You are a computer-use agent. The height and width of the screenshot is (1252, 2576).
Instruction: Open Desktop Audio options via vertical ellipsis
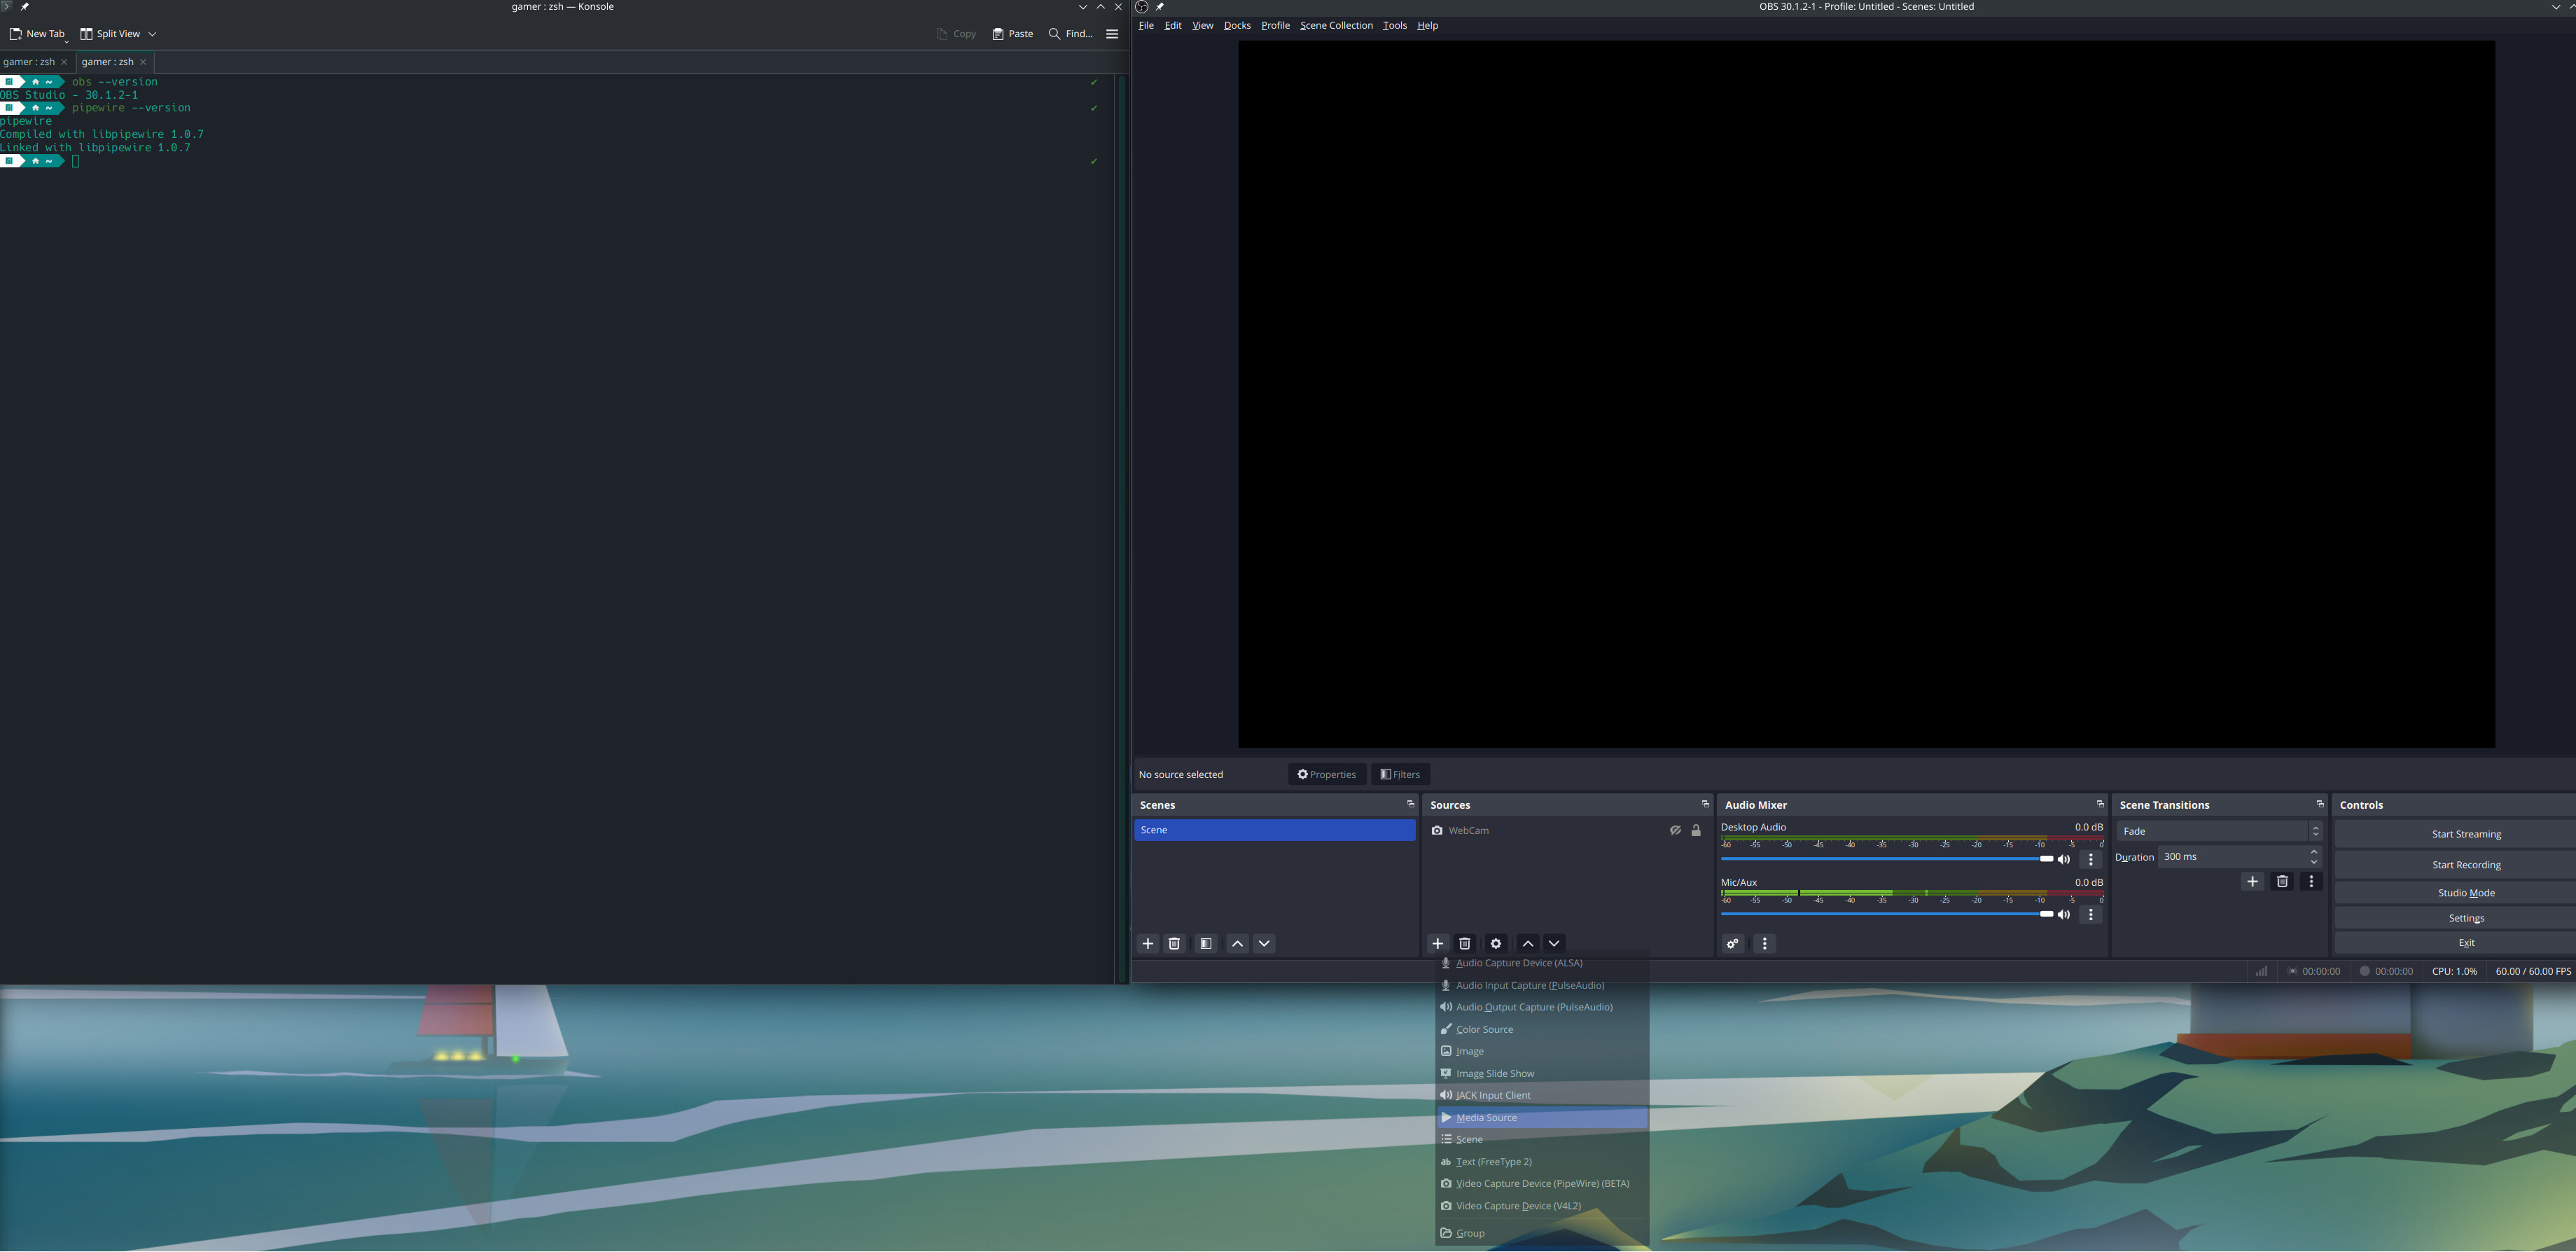(x=2090, y=859)
